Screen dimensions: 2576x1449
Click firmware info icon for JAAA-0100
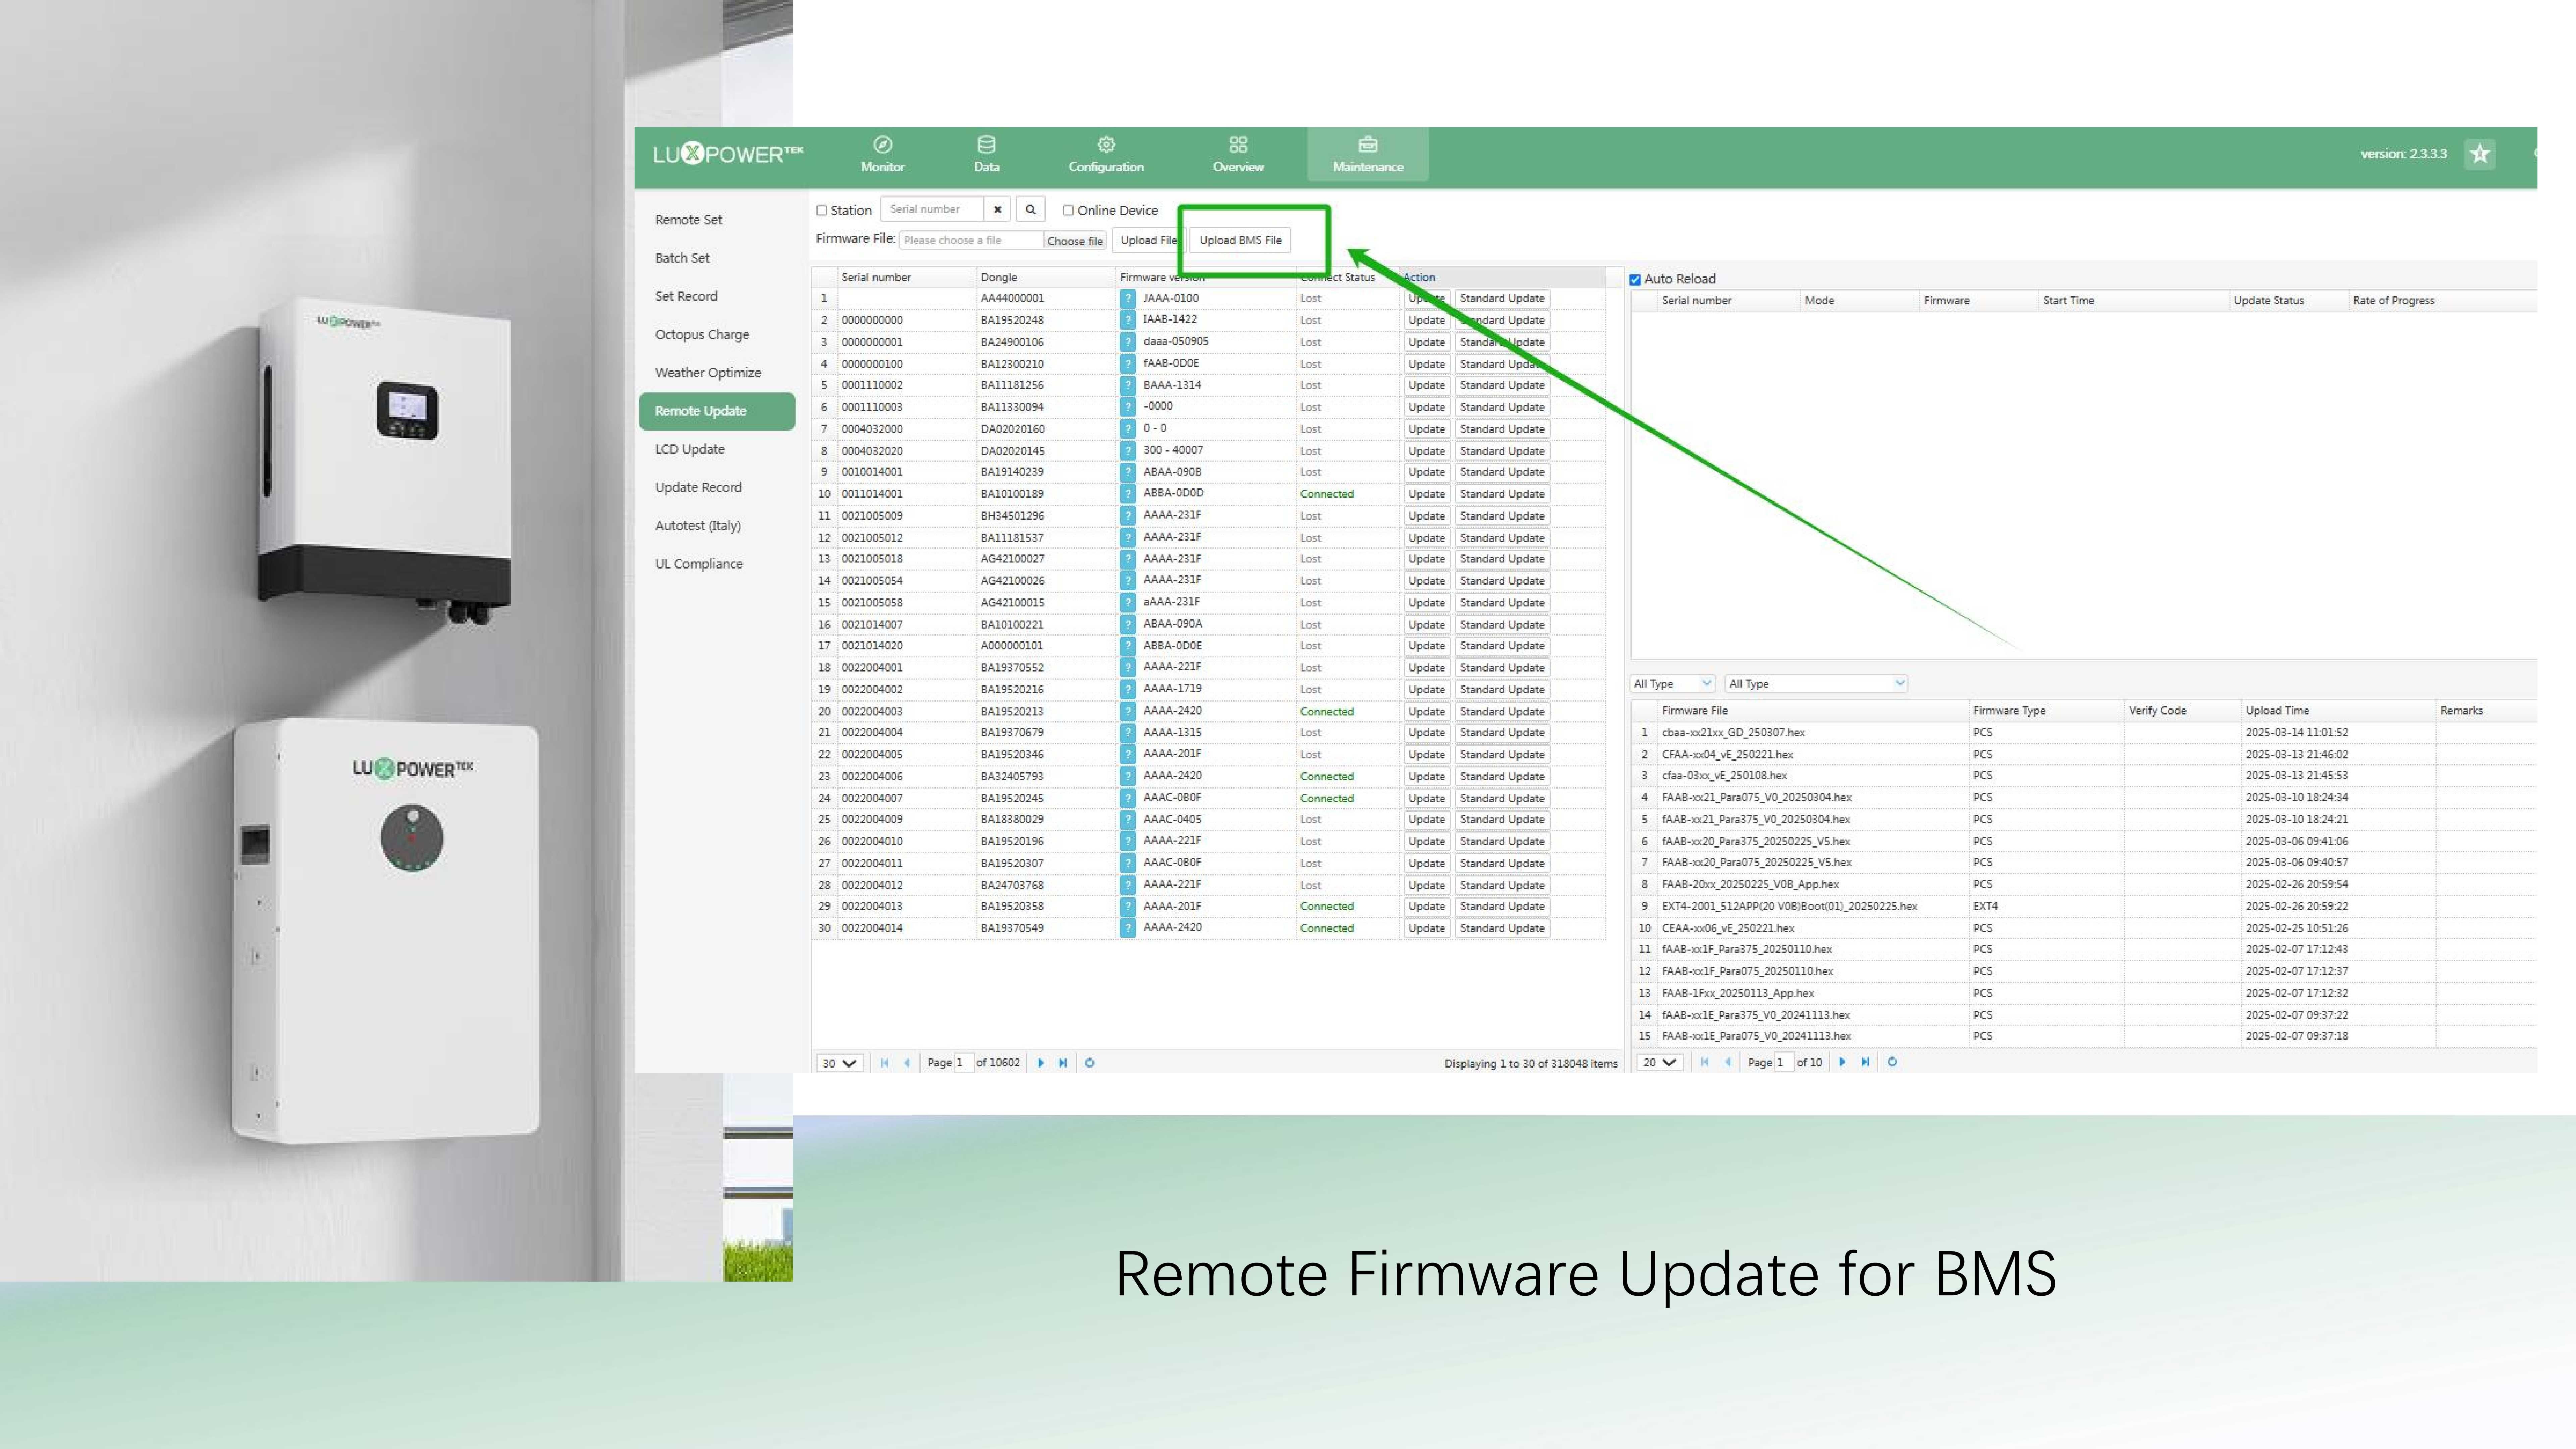point(1128,298)
